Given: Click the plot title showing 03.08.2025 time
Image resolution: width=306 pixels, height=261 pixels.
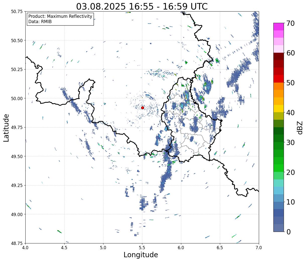Looking at the screenshot, I should point(142,7).
